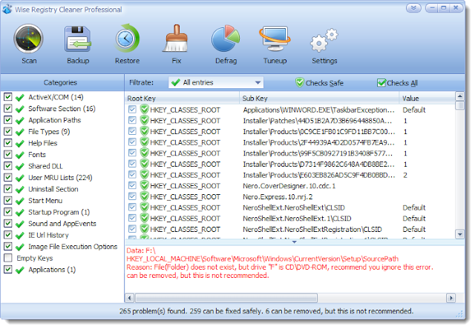Image resolution: width=475 pixels, height=329 pixels.
Task: Click the green check next to Shared DLL
Action: (20, 166)
